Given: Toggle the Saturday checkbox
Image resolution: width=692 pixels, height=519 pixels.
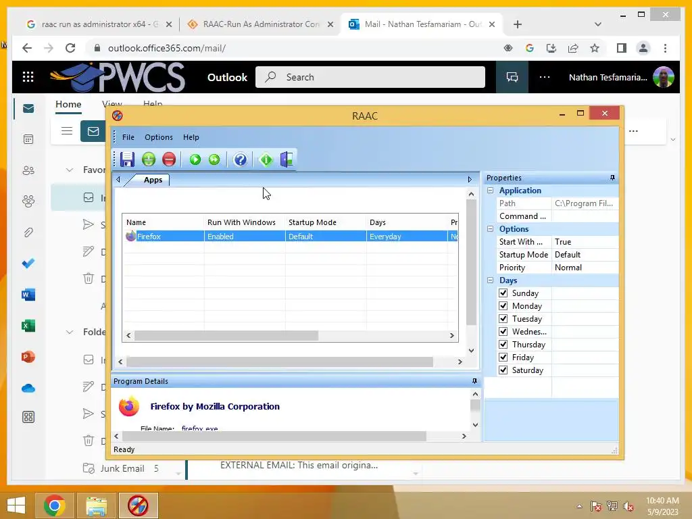Looking at the screenshot, I should pos(503,370).
